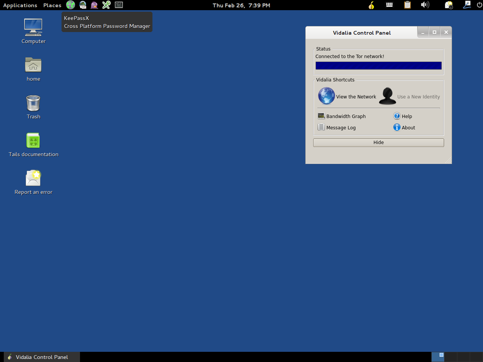
Task: Click the Vidalia onion tray icon
Action: point(371,5)
